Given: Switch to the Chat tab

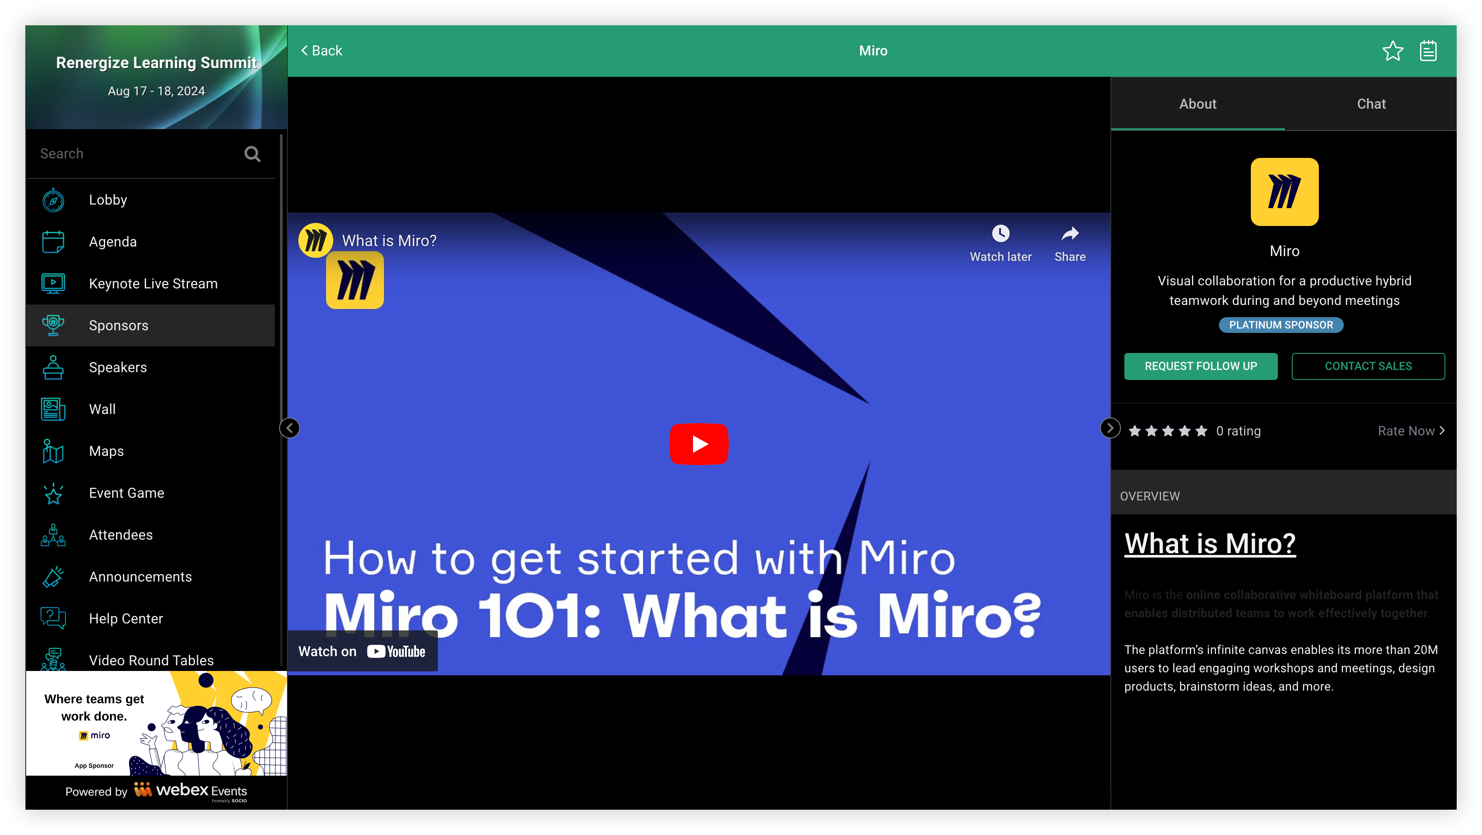Looking at the screenshot, I should (x=1371, y=103).
